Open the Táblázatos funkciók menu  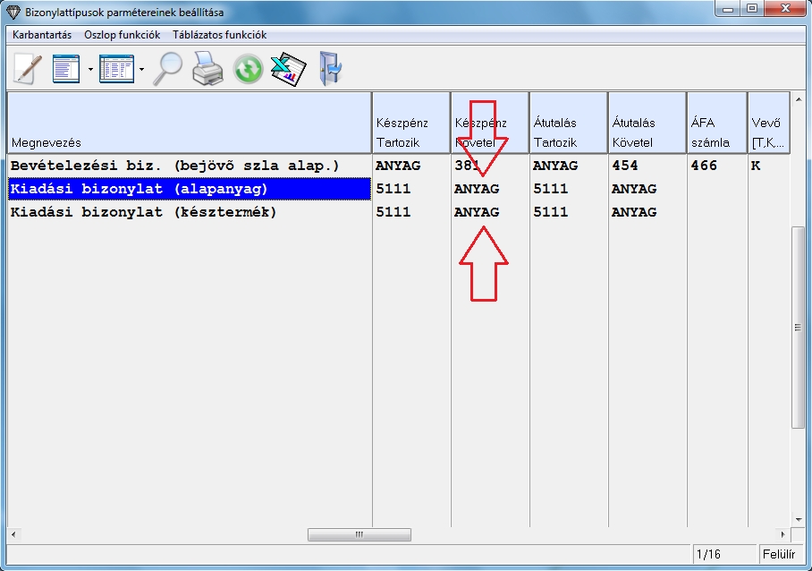coord(219,35)
